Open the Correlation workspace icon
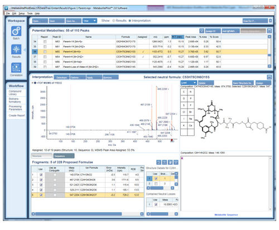The image size is (279, 230). click(16, 68)
